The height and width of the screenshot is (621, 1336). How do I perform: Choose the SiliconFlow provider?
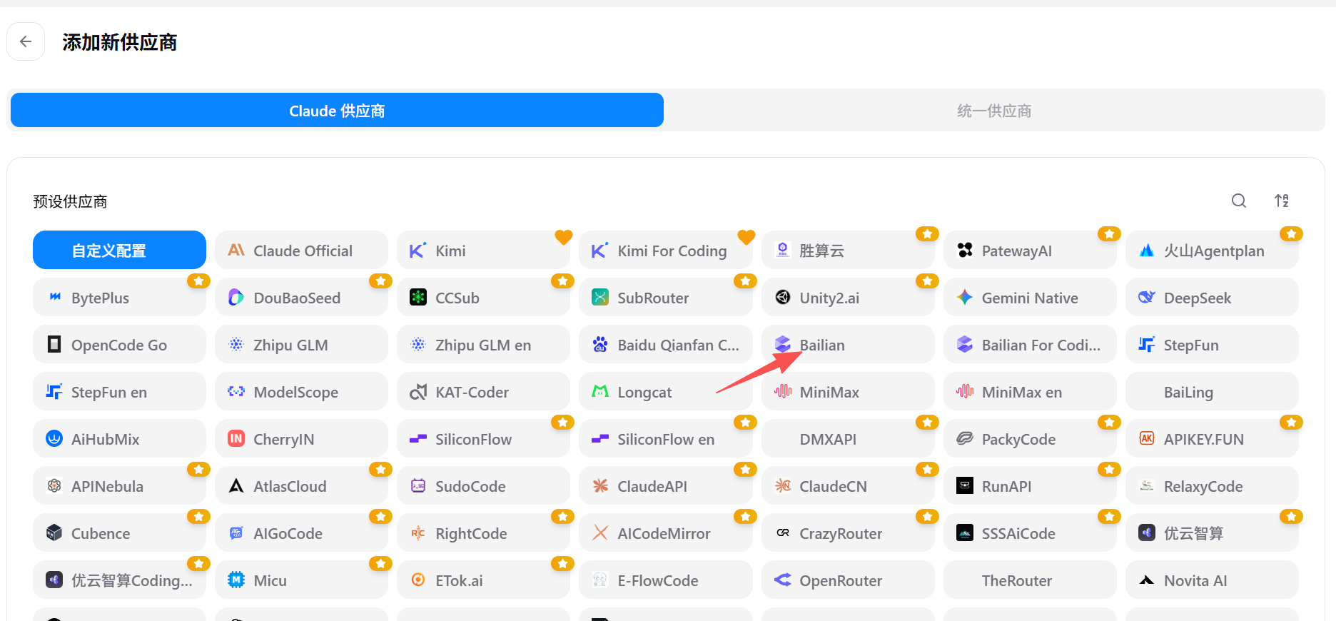(483, 438)
